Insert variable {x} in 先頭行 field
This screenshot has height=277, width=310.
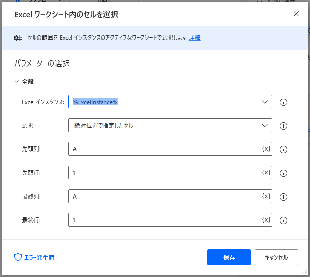pyautogui.click(x=266, y=173)
